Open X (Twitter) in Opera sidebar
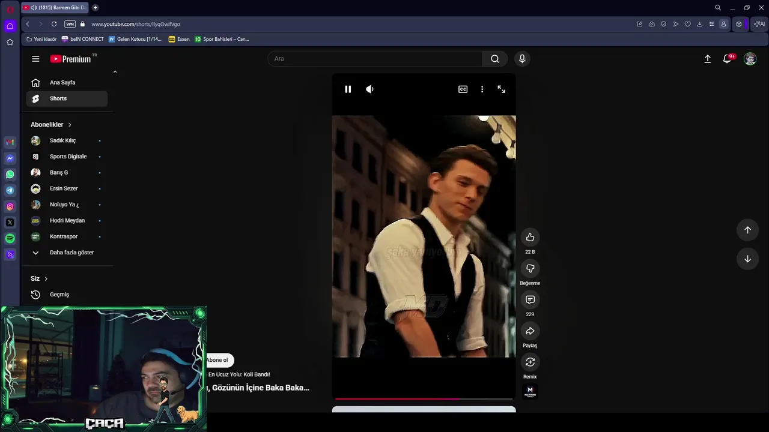Image resolution: width=769 pixels, height=432 pixels. 10,223
